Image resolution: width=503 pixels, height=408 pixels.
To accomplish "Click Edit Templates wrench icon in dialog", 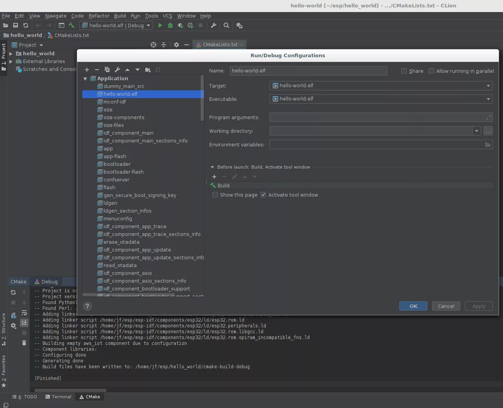I will click(117, 70).
